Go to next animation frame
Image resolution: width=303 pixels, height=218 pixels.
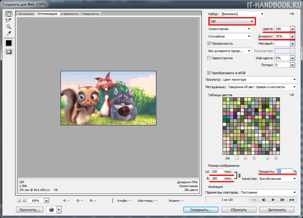[282, 200]
